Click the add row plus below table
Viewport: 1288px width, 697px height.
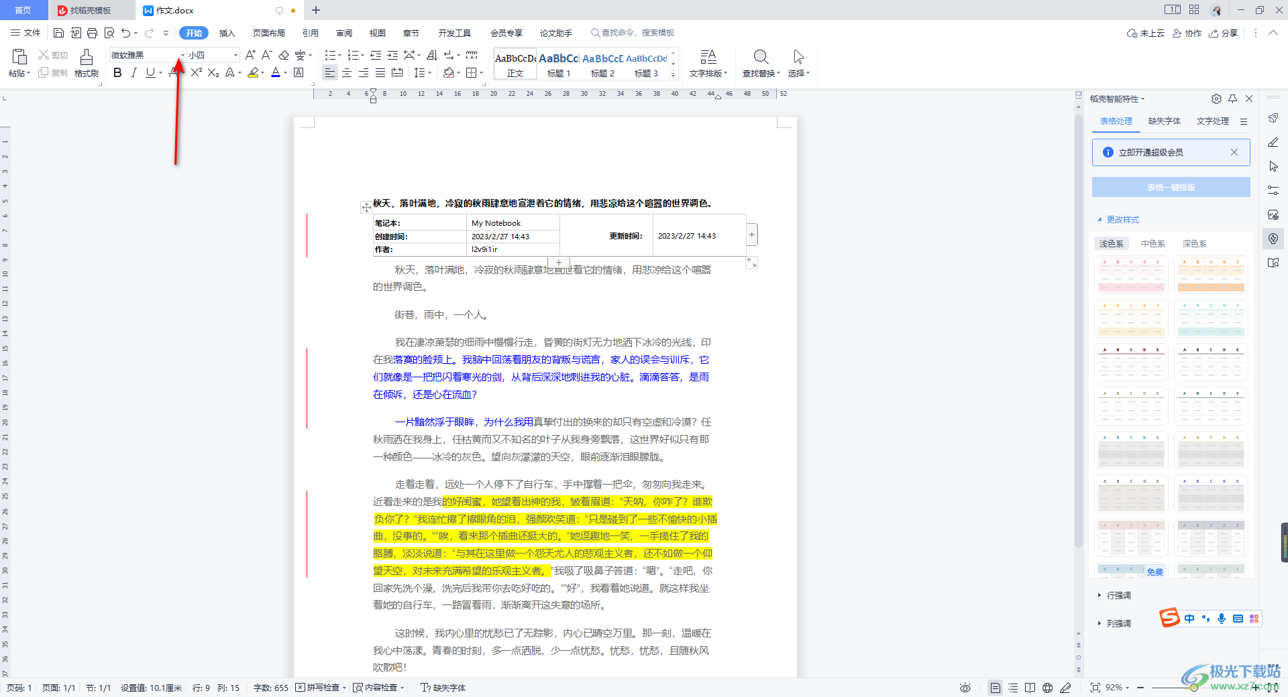559,262
